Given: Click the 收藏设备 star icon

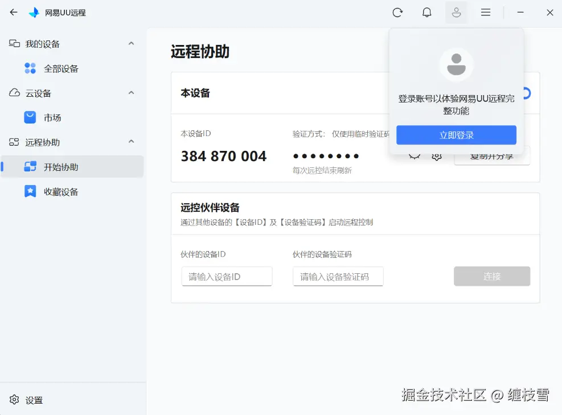Looking at the screenshot, I should point(30,191).
